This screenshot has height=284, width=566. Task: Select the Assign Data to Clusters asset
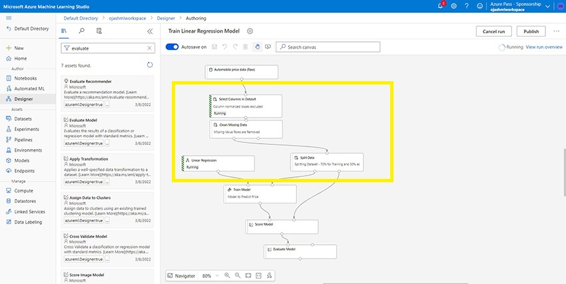tap(108, 209)
